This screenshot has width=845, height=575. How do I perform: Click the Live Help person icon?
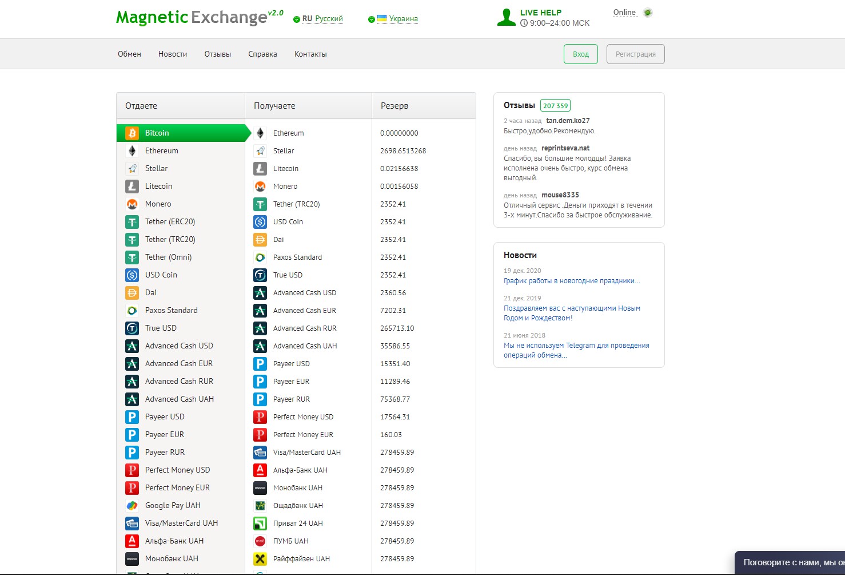506,17
